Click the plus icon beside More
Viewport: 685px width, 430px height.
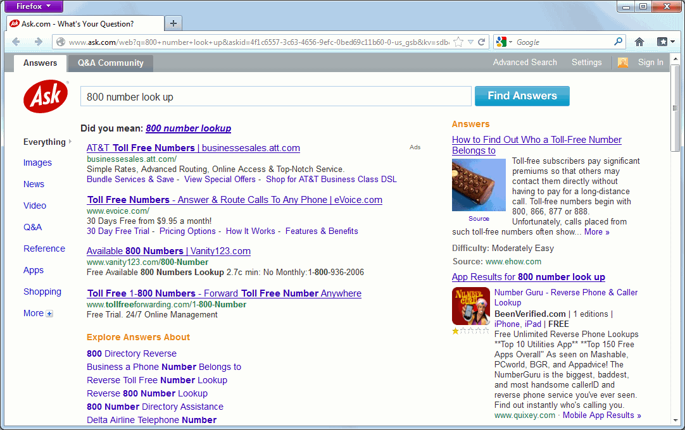coord(49,314)
